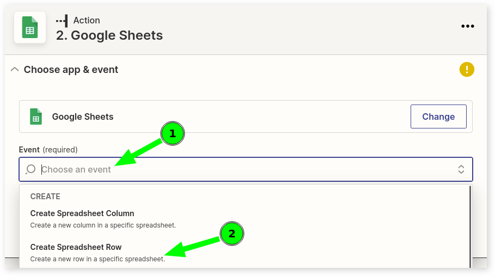This screenshot has width=495, height=276.
Task: Select the Create Spreadsheet Row event
Action: [76, 247]
